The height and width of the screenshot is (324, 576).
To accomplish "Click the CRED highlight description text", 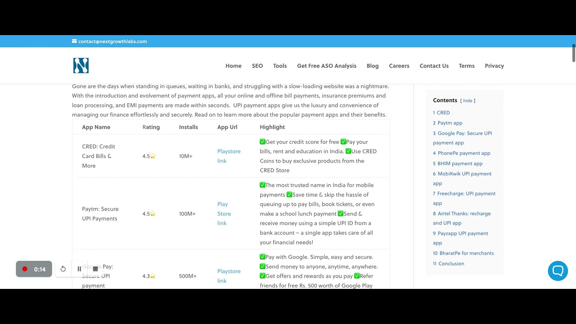I will click(318, 156).
